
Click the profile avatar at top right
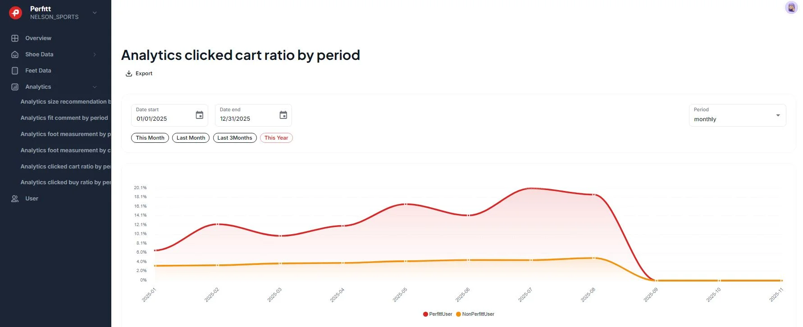pyautogui.click(x=791, y=8)
